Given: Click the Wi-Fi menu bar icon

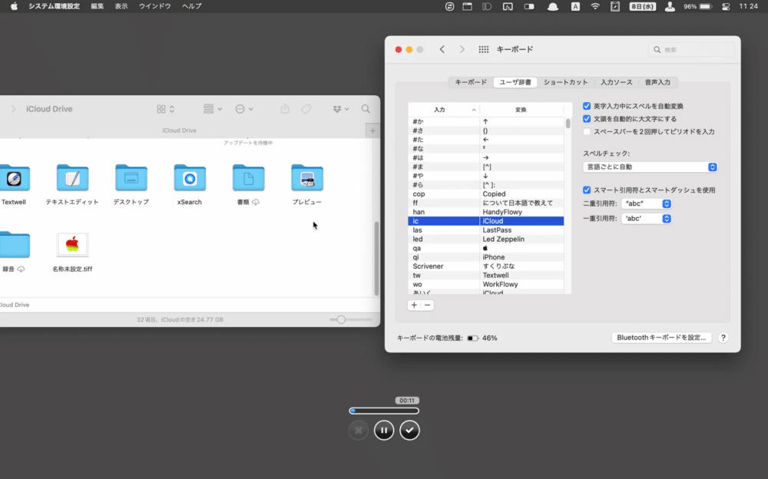Looking at the screenshot, I should pos(595,6).
